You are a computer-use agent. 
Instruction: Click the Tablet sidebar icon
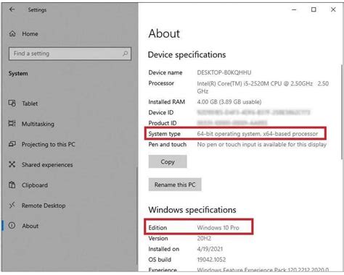point(12,103)
